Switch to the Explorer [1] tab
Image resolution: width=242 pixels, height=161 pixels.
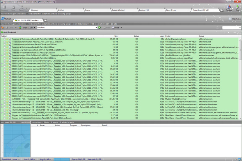tap(151, 10)
